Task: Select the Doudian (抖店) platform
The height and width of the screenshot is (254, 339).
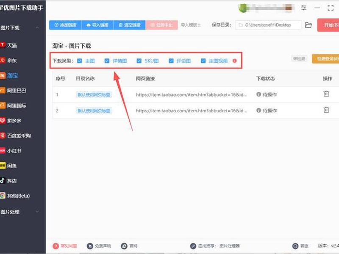Action: [x=8, y=181]
